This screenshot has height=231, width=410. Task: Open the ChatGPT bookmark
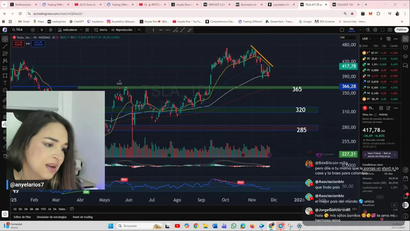[77, 21]
